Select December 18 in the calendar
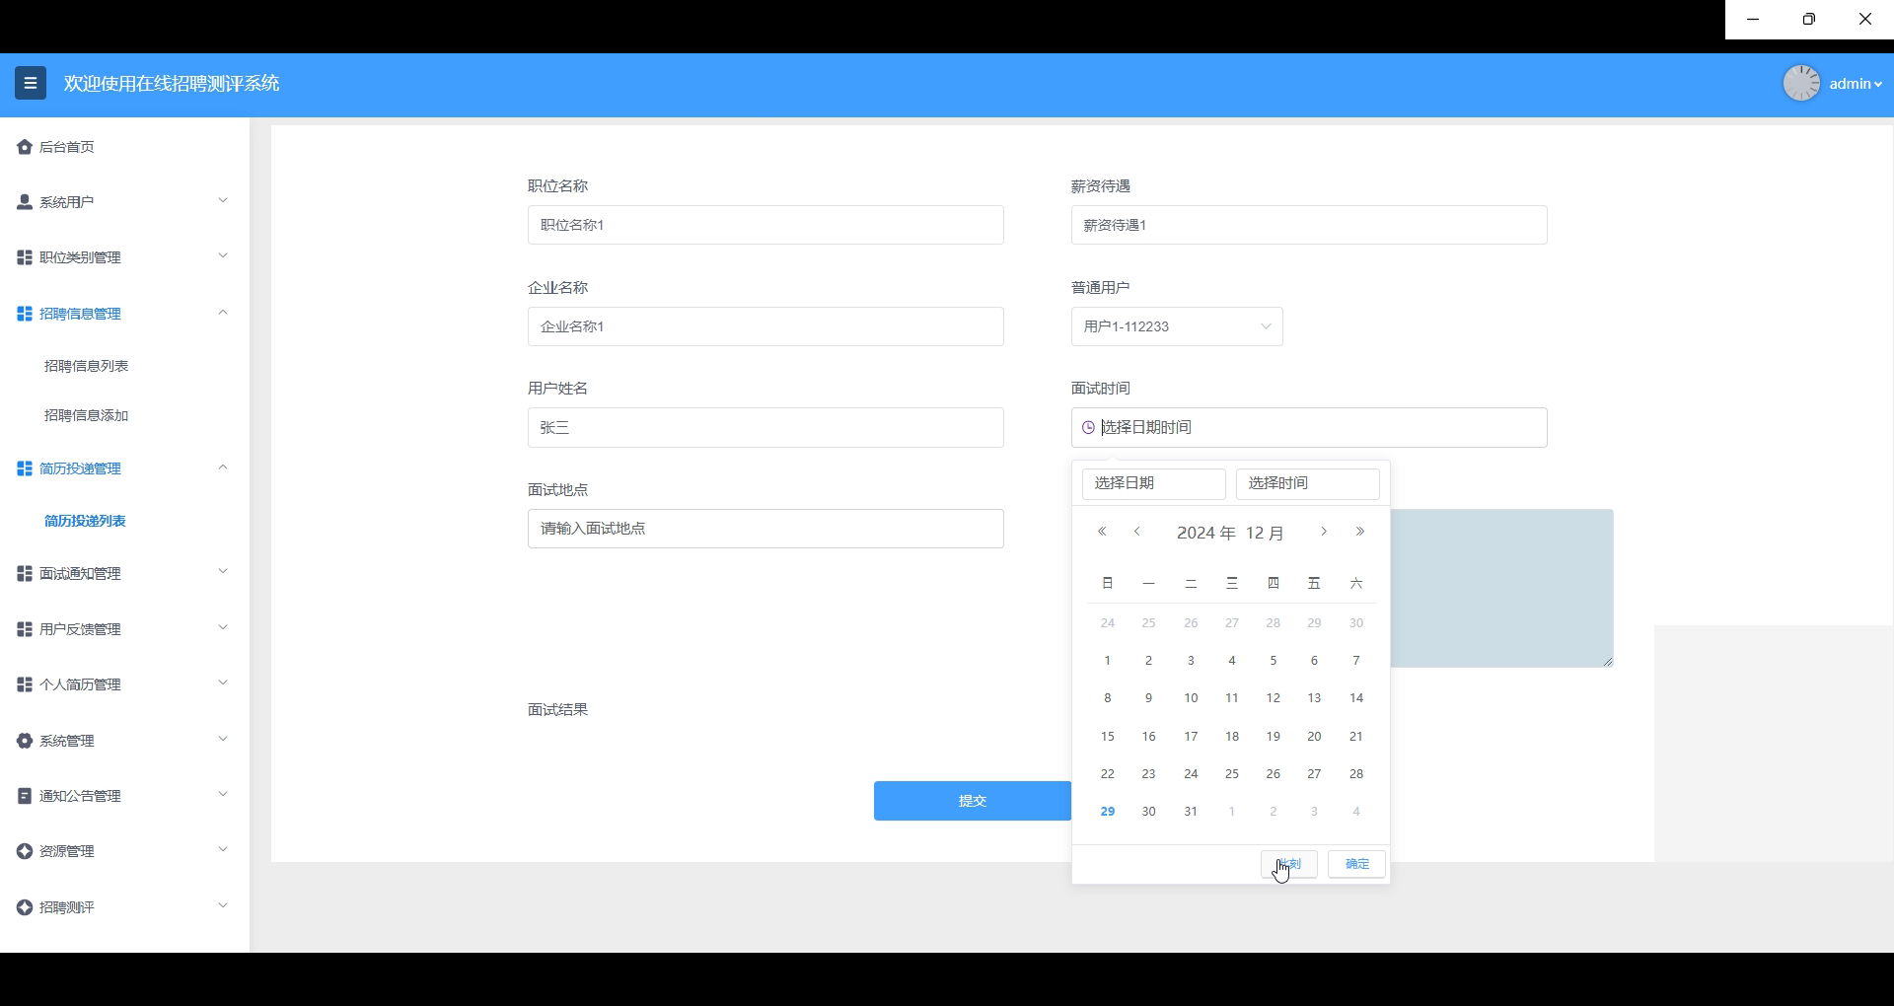 1232,737
